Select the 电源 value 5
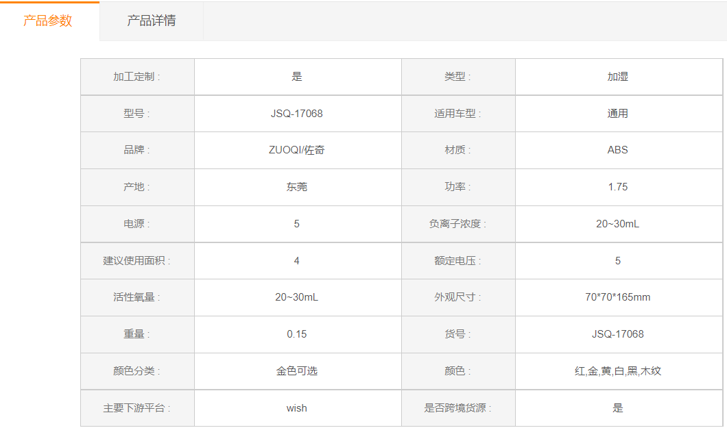 pos(297,224)
